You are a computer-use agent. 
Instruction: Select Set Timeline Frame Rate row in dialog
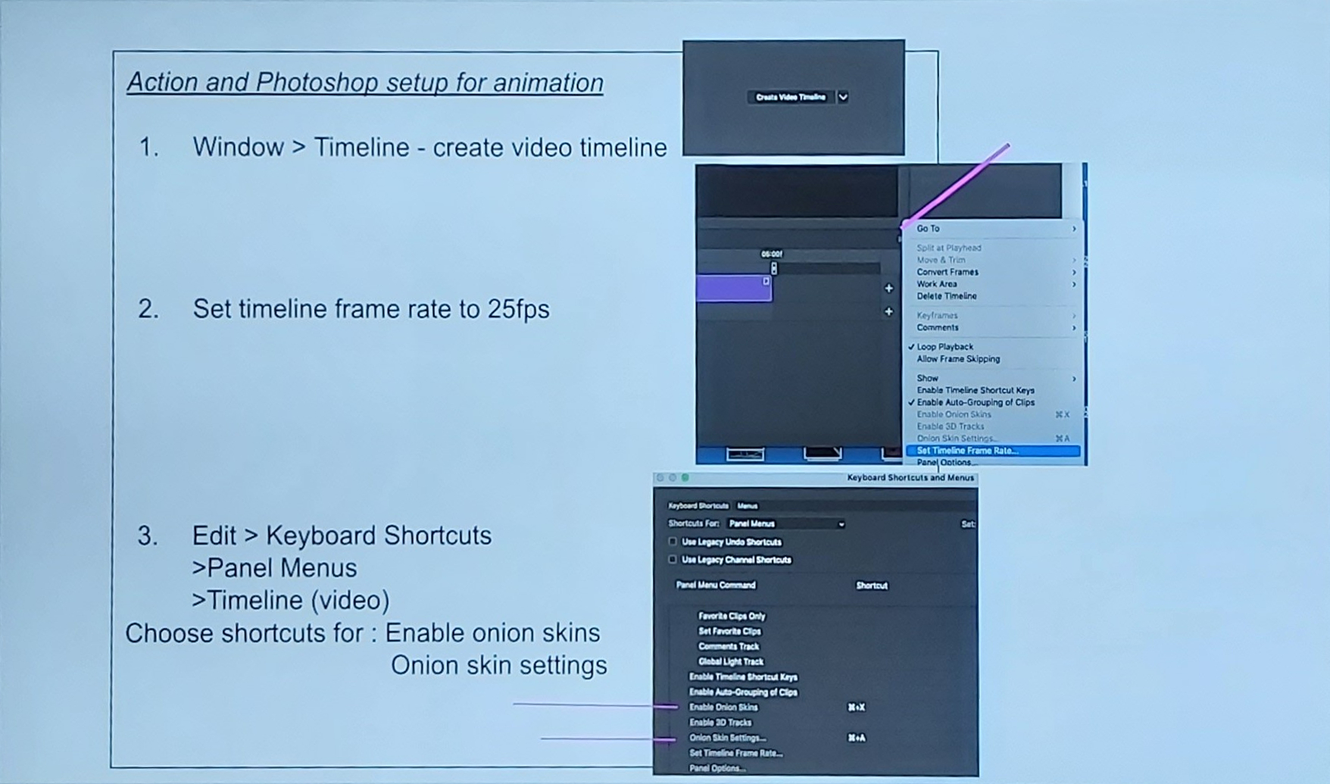point(735,753)
